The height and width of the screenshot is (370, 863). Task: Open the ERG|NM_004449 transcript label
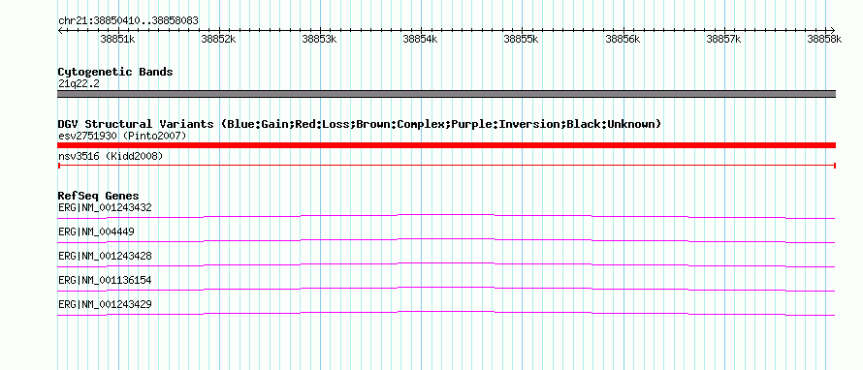click(96, 232)
